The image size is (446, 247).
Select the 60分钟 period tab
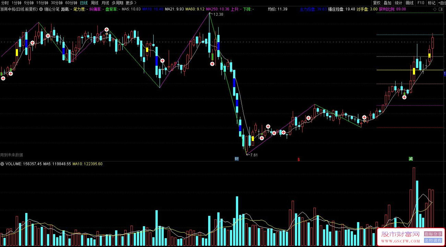click(71, 3)
